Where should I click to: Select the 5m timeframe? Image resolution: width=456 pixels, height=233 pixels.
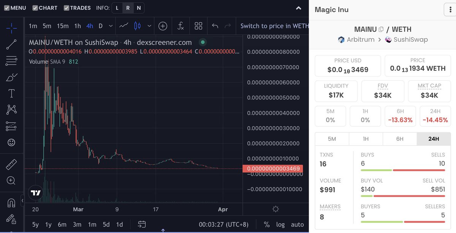pyautogui.click(x=47, y=26)
